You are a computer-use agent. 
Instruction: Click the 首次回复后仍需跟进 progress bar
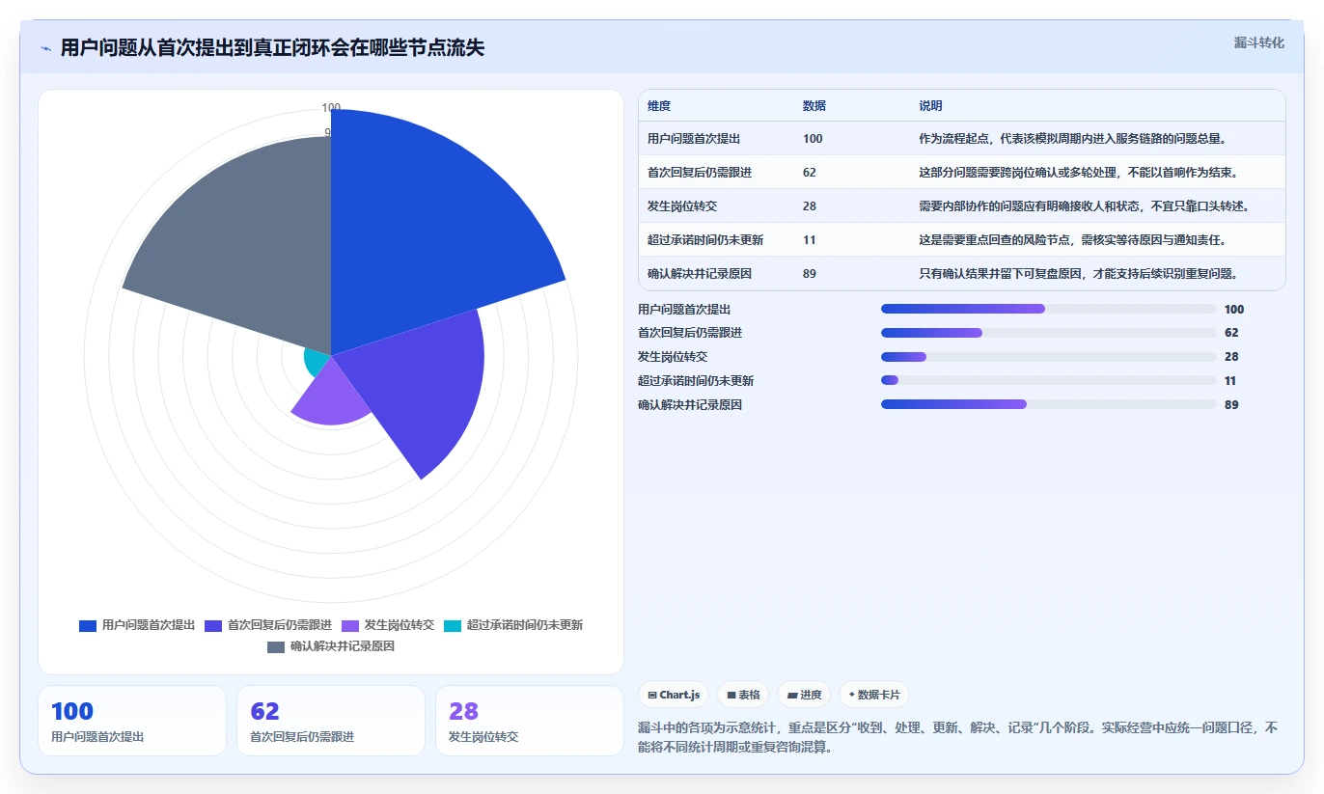pyautogui.click(x=1049, y=333)
